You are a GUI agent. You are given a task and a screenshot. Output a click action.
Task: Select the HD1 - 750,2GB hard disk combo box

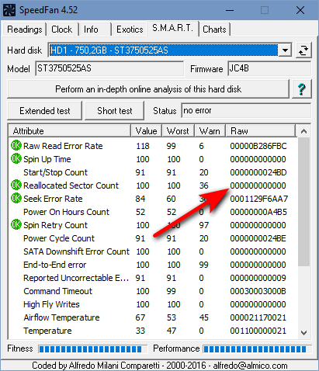tap(170, 50)
